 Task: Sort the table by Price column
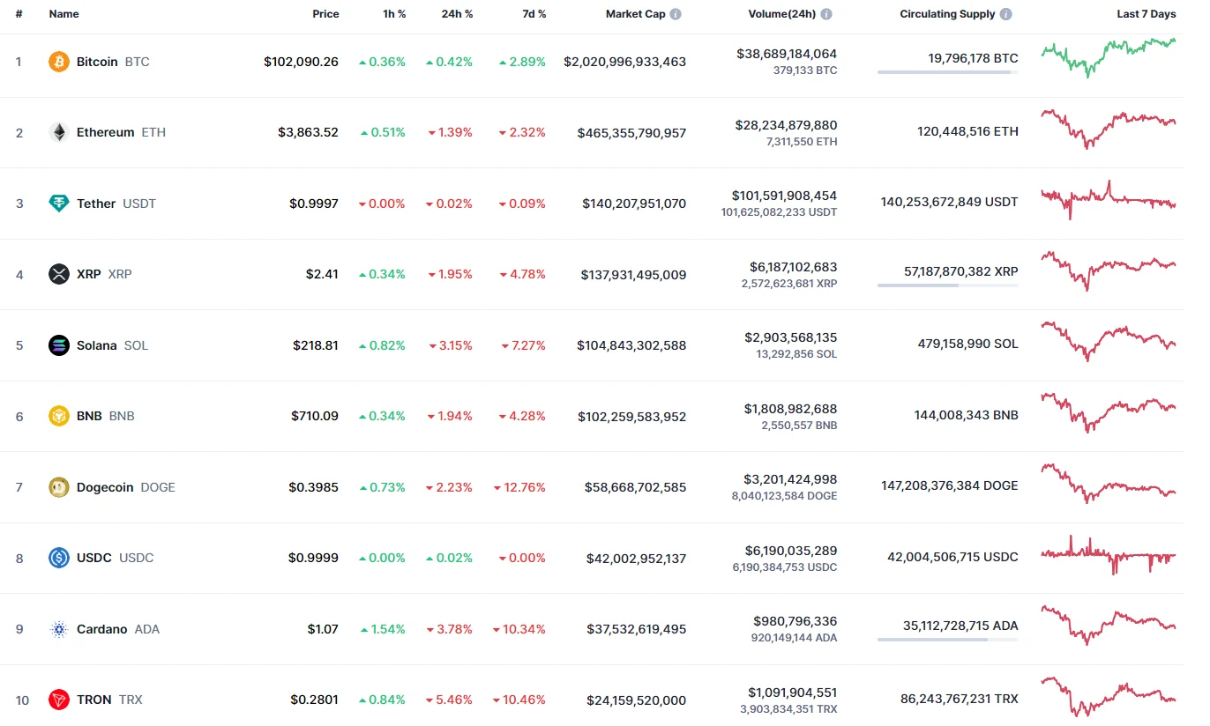325,14
